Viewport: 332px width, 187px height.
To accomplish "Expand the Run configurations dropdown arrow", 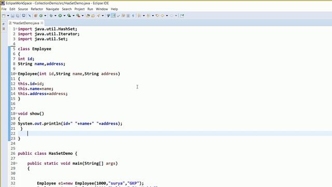I will pos(64,16).
